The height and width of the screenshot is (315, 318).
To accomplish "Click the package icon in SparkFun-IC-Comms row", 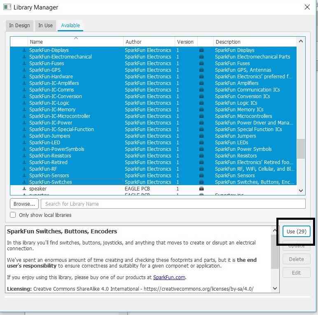I will (x=201, y=90).
